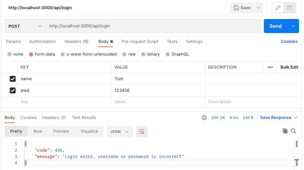The image size is (304, 170).
Task: Uncheck the pwd parameter checkbox
Action: [13, 90]
